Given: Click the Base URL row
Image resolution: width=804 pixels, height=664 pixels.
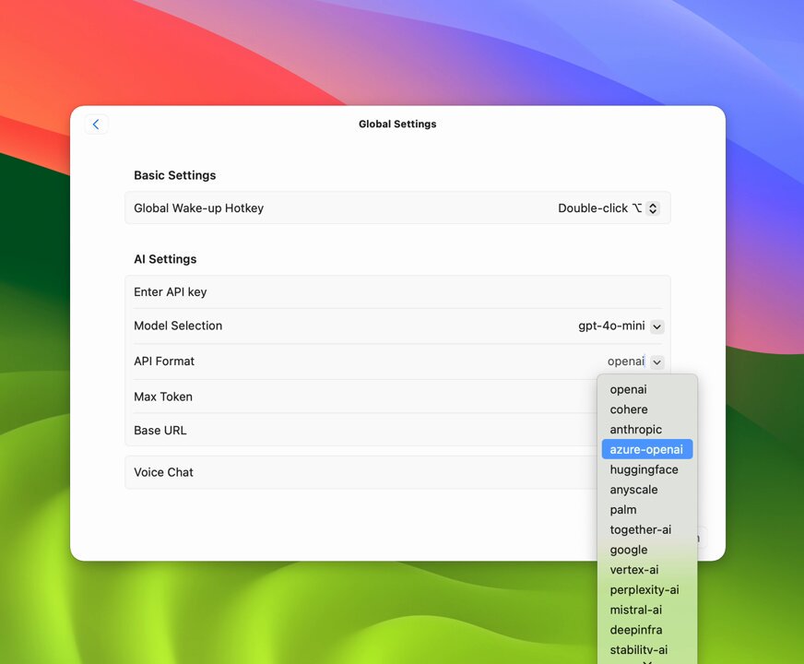Looking at the screenshot, I should pos(360,431).
